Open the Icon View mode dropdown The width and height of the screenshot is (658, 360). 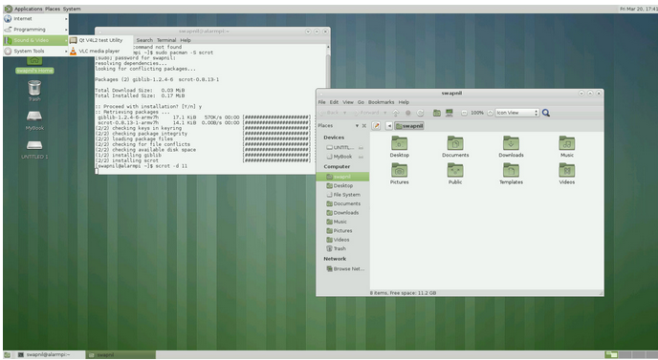pyautogui.click(x=517, y=113)
